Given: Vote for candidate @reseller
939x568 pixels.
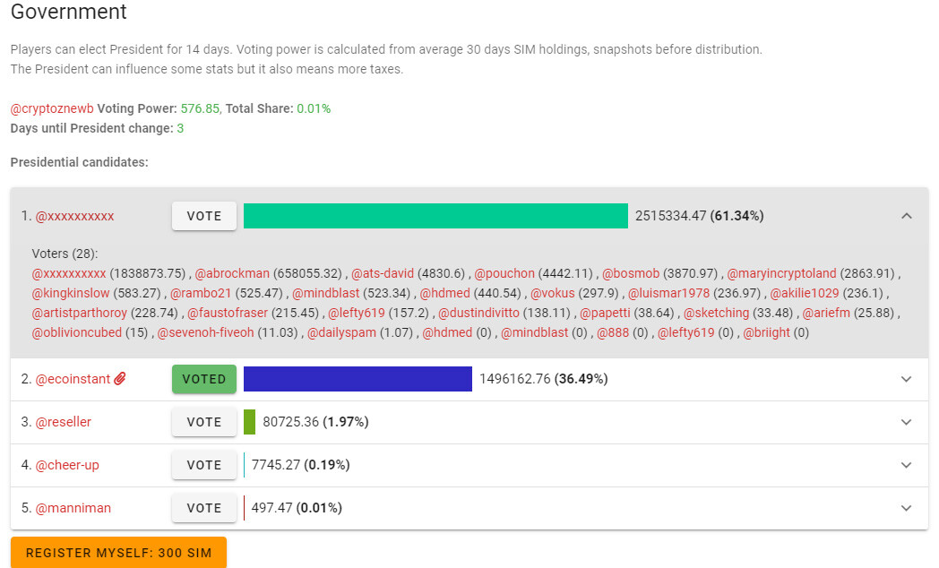Looking at the screenshot, I should [x=203, y=422].
